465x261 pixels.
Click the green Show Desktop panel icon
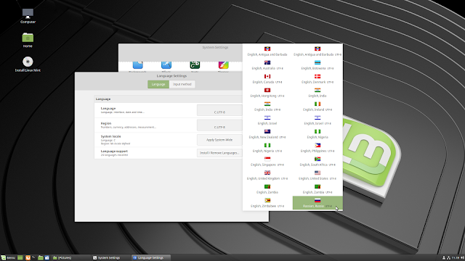(20, 258)
